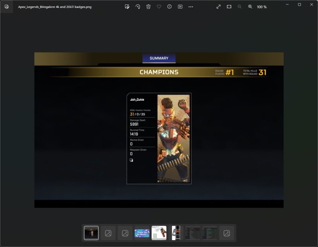This screenshot has width=318, height=247.
Task: Select the currently highlighted Apex Legends thumbnail
Action: (x=91, y=233)
